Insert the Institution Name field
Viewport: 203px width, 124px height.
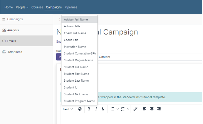tap(80, 47)
